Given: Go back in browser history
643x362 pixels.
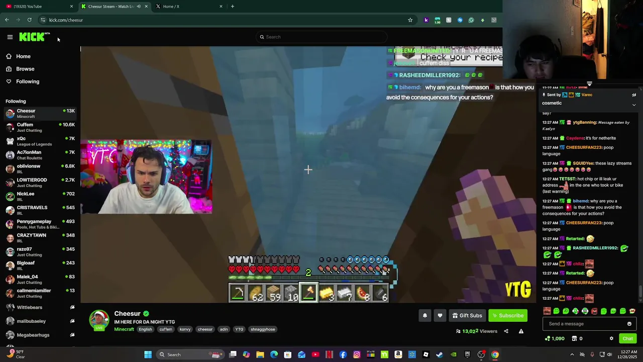Looking at the screenshot, I should coord(7,20).
